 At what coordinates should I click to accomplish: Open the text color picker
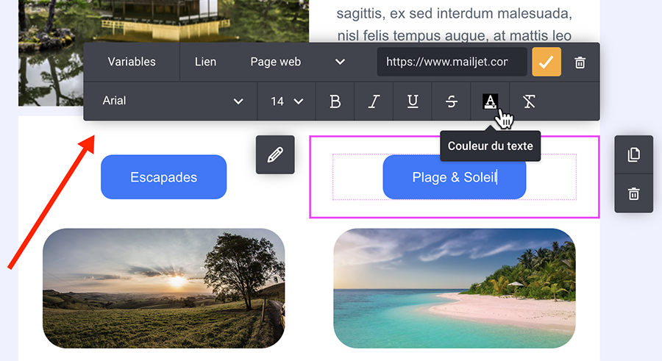490,101
